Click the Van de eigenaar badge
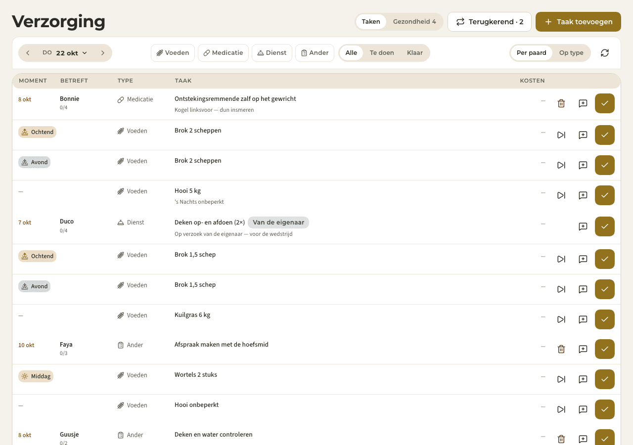Viewport: 633px width, 445px height. (x=278, y=222)
